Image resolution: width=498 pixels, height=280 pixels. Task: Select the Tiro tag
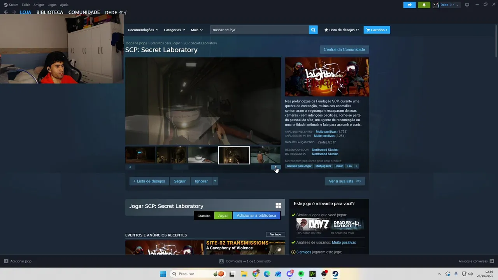tap(349, 166)
